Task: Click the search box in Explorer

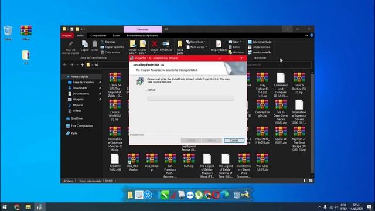Action: [x=279, y=65]
